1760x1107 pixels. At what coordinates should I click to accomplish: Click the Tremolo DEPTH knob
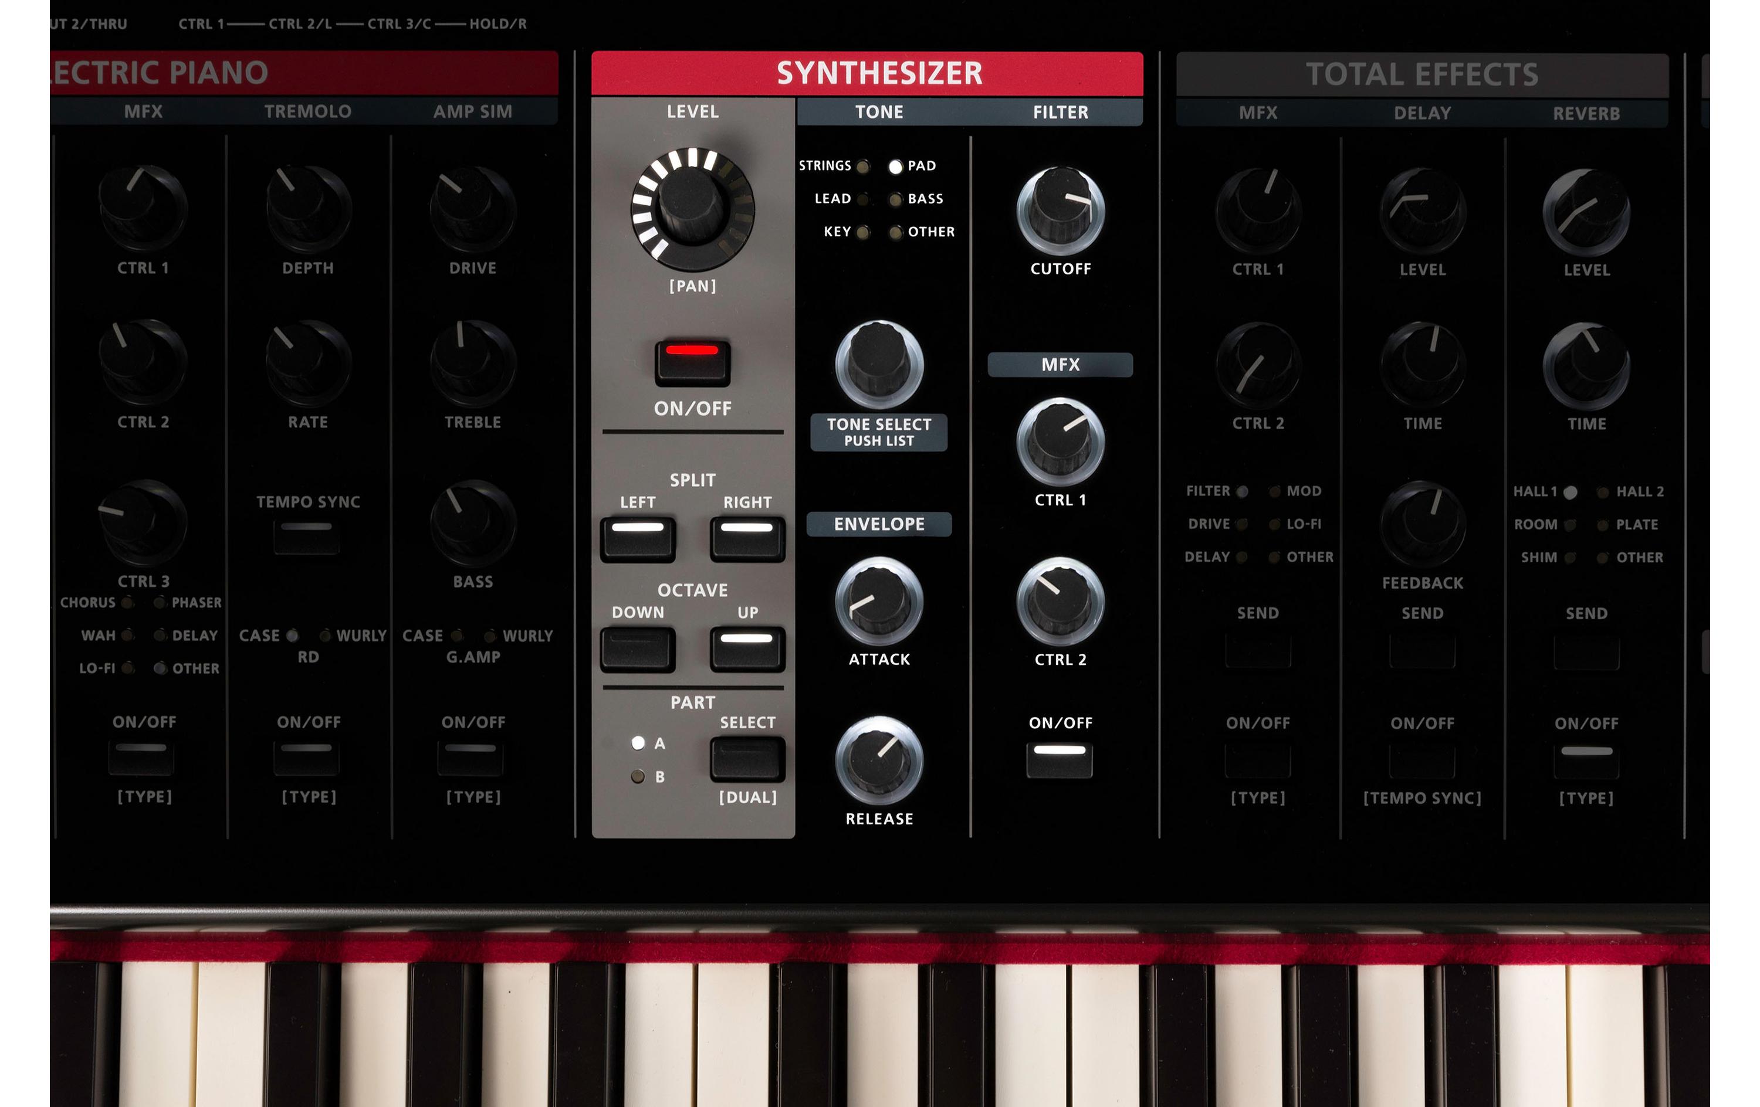(309, 210)
